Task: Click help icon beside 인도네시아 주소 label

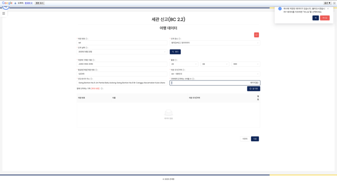Action: [x=92, y=79]
